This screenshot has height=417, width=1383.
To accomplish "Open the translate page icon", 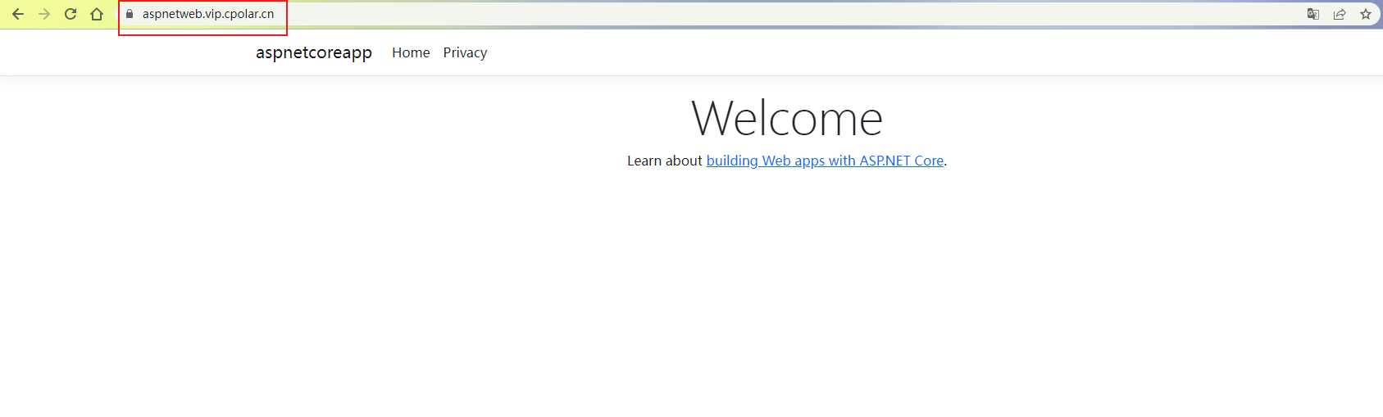I will click(1313, 14).
